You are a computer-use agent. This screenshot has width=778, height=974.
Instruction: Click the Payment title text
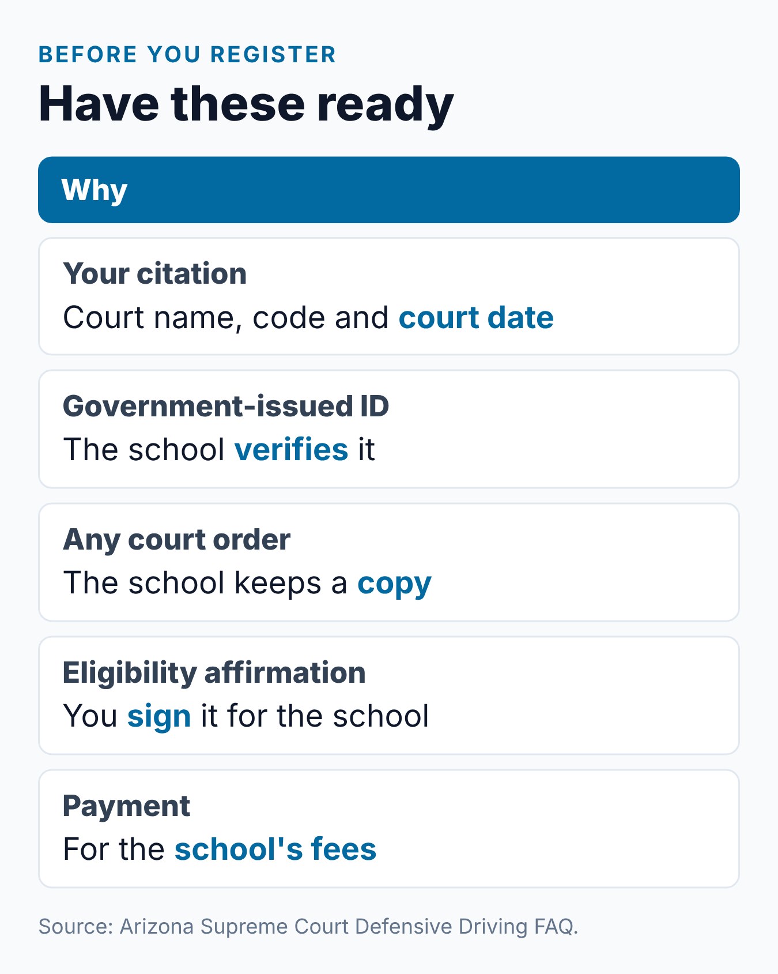126,806
